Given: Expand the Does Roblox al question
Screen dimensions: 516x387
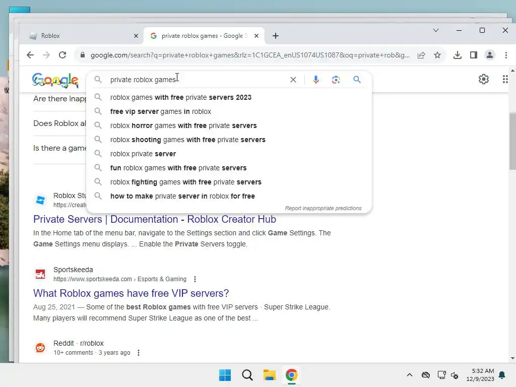Looking at the screenshot, I should (59, 123).
